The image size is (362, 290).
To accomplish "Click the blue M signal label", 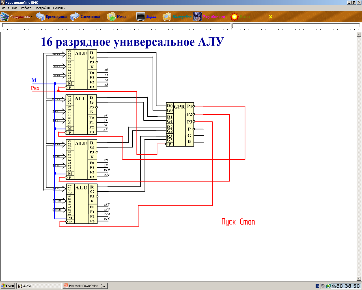I will (34, 80).
